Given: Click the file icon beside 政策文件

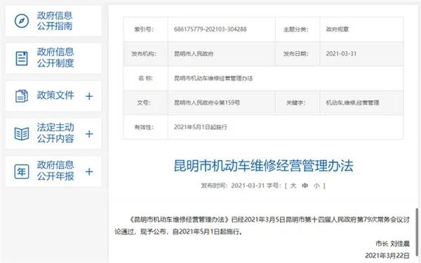Looking at the screenshot, I should [x=22, y=96].
